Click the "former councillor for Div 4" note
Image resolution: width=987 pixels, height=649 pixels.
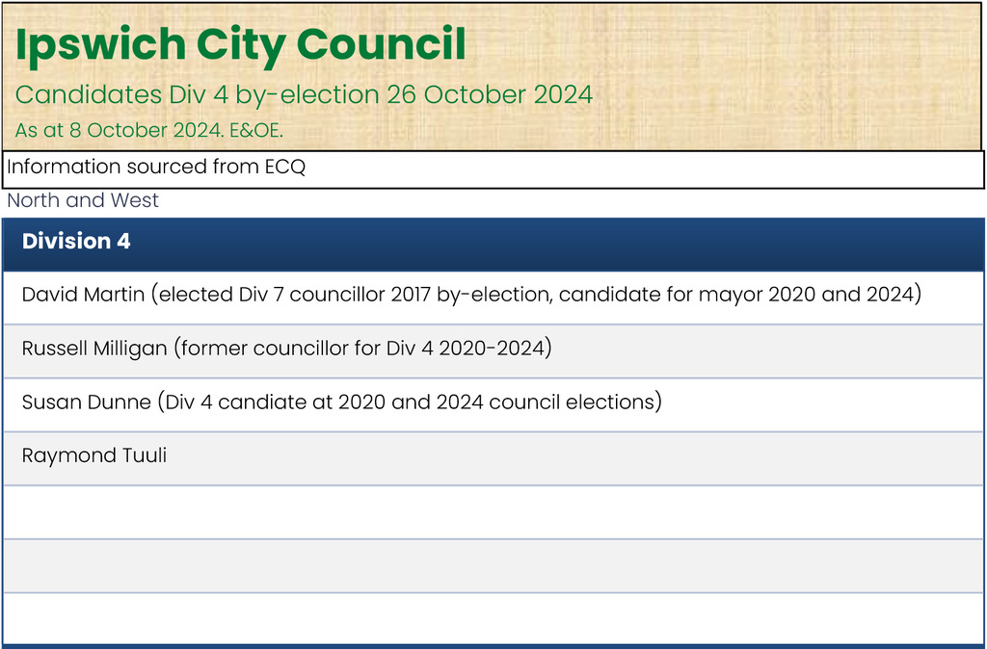(305, 349)
